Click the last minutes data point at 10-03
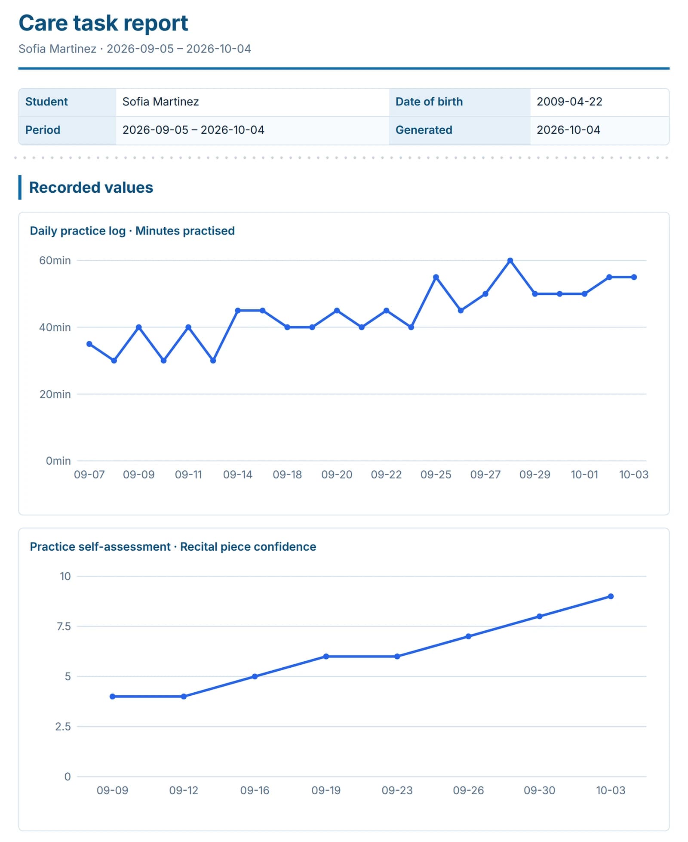This screenshot has height=842, width=688. click(x=634, y=278)
